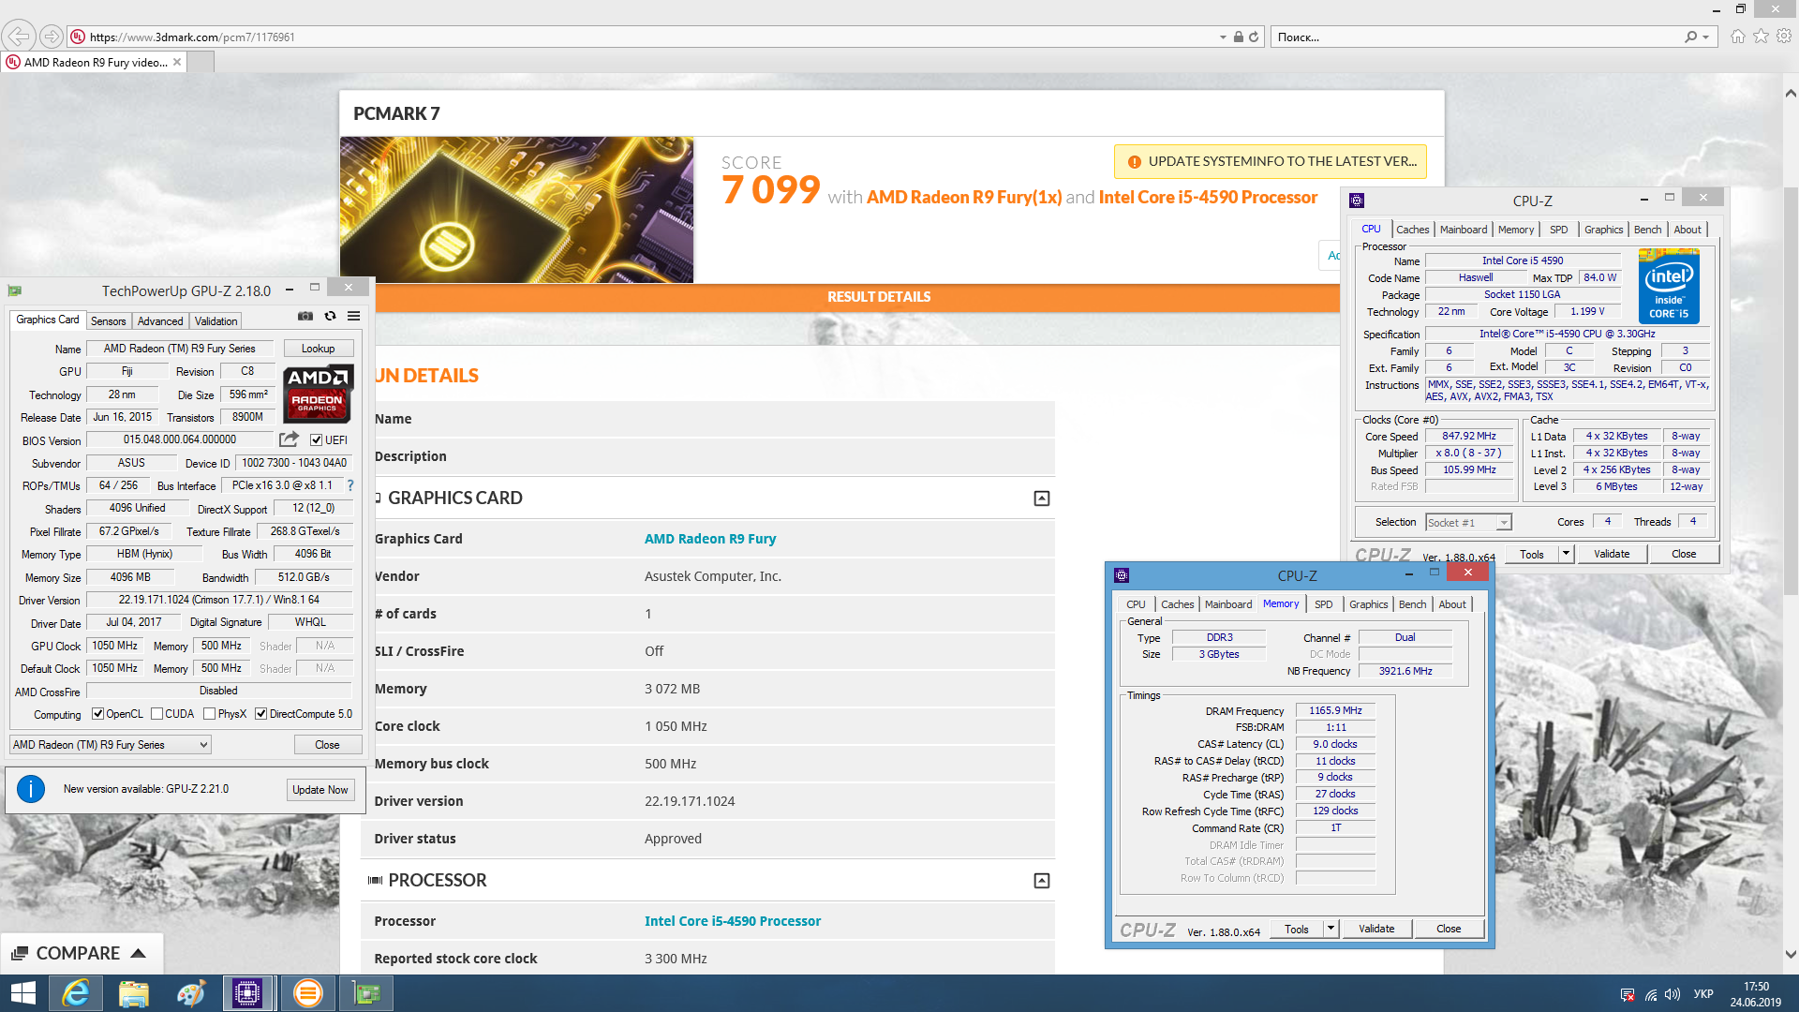Open the Windows Start button
Screen dimensions: 1799x1012
[22, 993]
